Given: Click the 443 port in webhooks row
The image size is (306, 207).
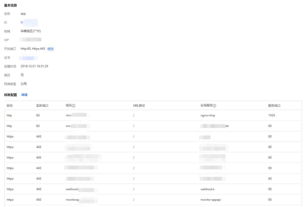Looking at the screenshot, I should pos(39,189).
